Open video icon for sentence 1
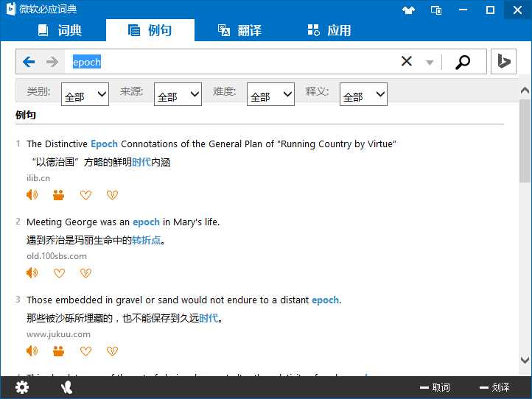Viewport: 532px width, 399px height. click(x=58, y=195)
